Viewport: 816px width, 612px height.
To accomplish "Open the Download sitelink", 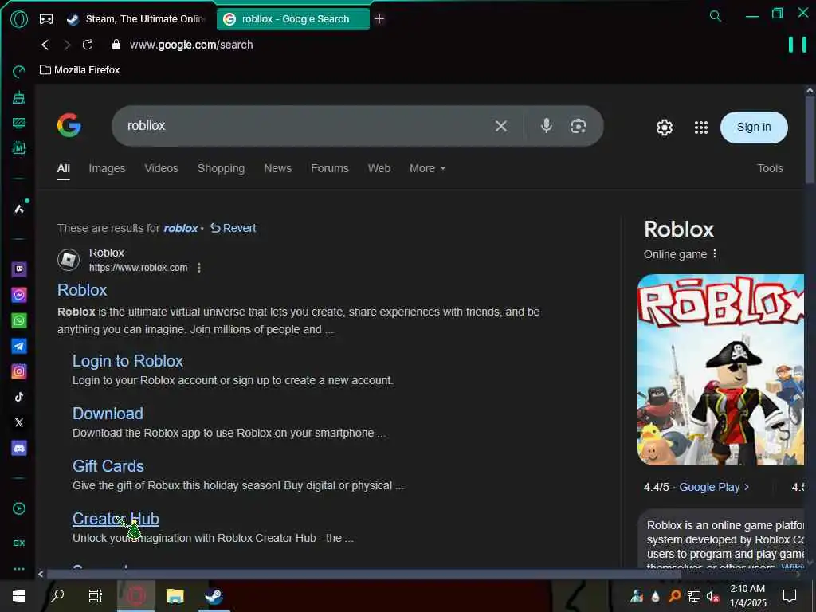I will pyautogui.click(x=108, y=414).
